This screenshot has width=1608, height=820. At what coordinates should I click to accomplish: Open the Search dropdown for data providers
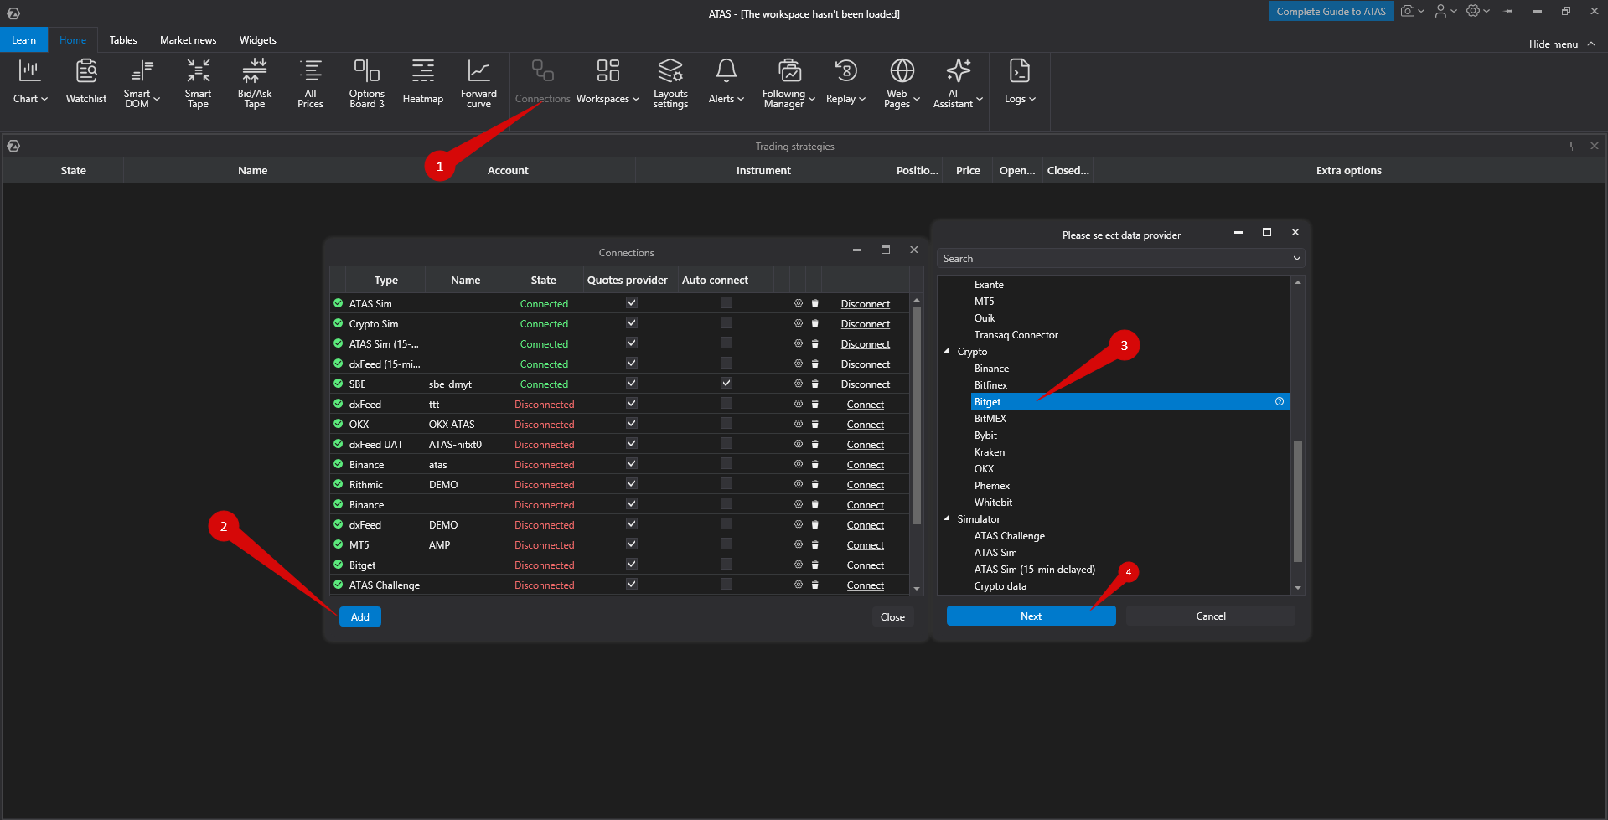[x=1296, y=259]
